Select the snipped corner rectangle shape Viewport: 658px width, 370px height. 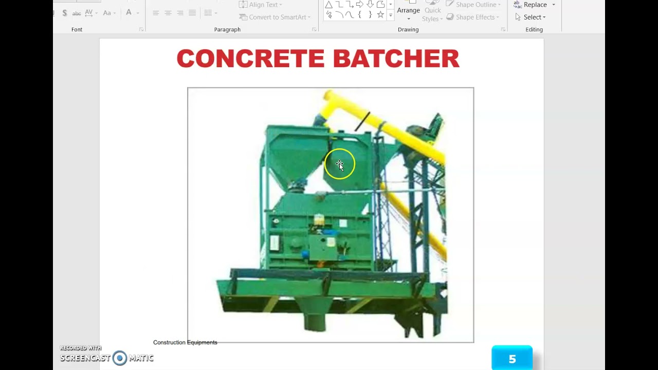(x=380, y=5)
